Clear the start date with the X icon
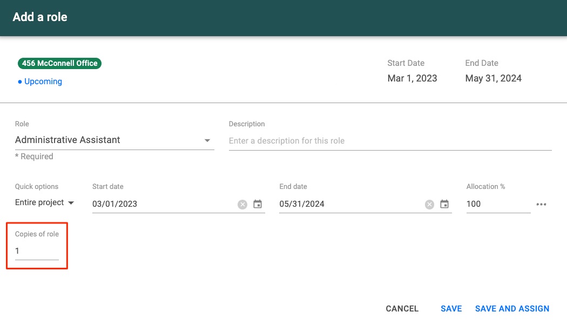 coord(242,204)
